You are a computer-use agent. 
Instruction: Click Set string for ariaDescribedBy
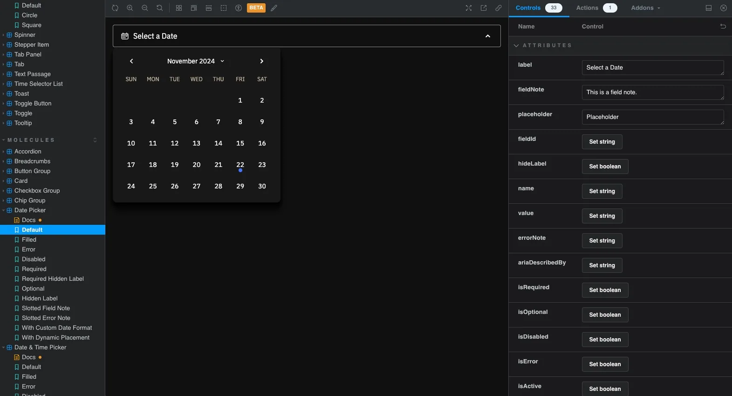[602, 265]
